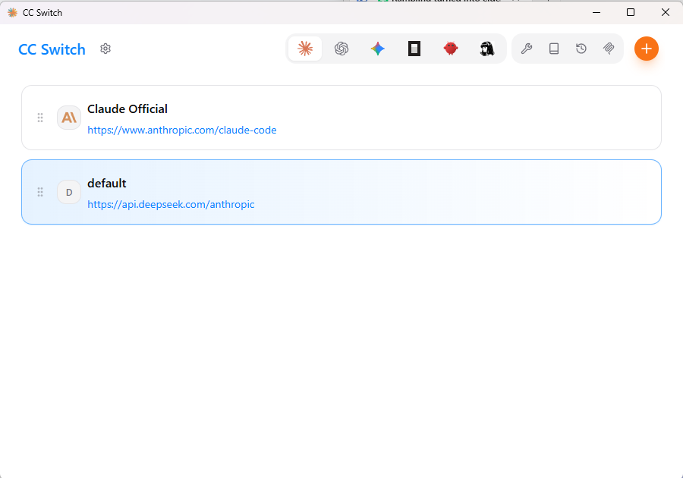Click the CC Switch title heading
The width and height of the screenshot is (683, 478).
52,49
